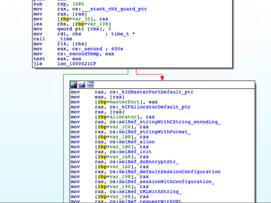Click the edit node pencil icon
The image size is (271, 203).
click(x=82, y=84)
